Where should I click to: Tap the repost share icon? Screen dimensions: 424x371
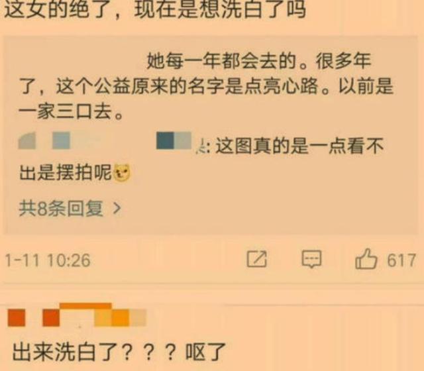point(256,259)
